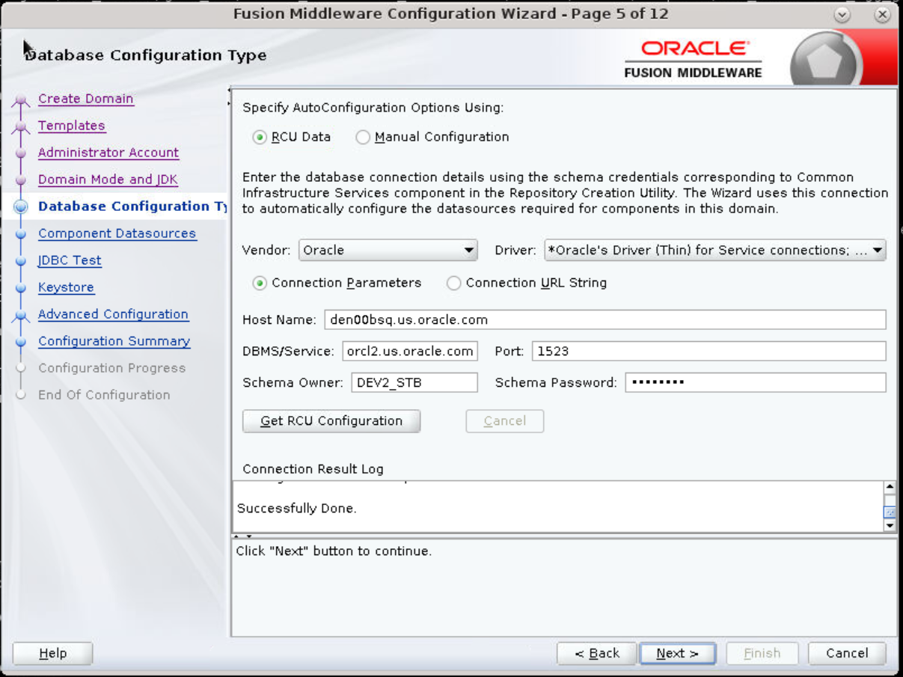Click the Templates step icon
903x677 pixels.
pos(21,128)
